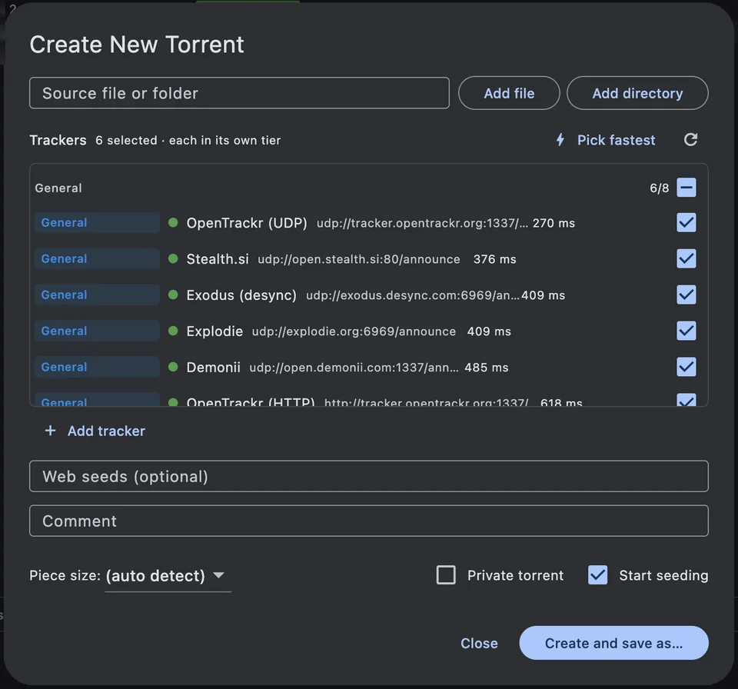Click the Explodie tracker name
This screenshot has height=689, width=738.
point(214,331)
